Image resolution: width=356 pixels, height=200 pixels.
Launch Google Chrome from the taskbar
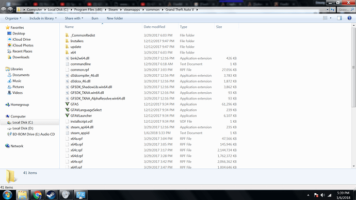click(x=37, y=195)
